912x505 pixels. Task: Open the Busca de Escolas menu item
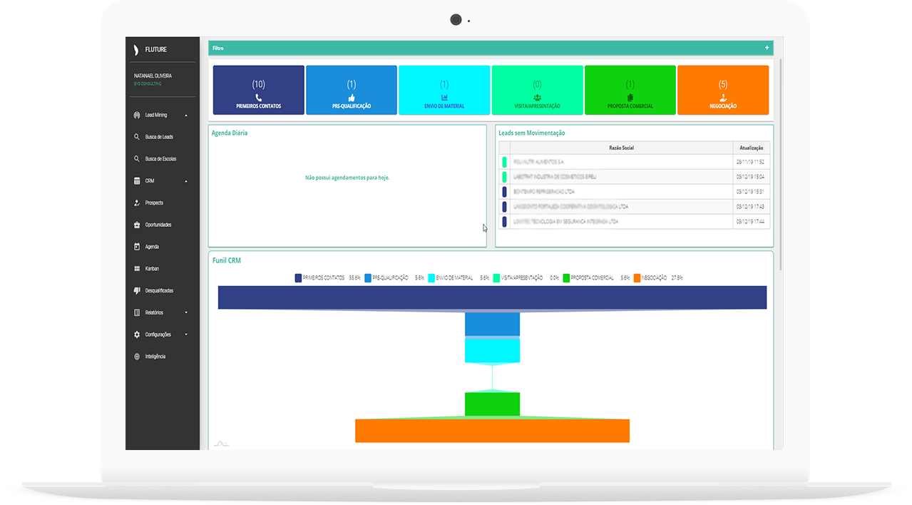tap(160, 159)
